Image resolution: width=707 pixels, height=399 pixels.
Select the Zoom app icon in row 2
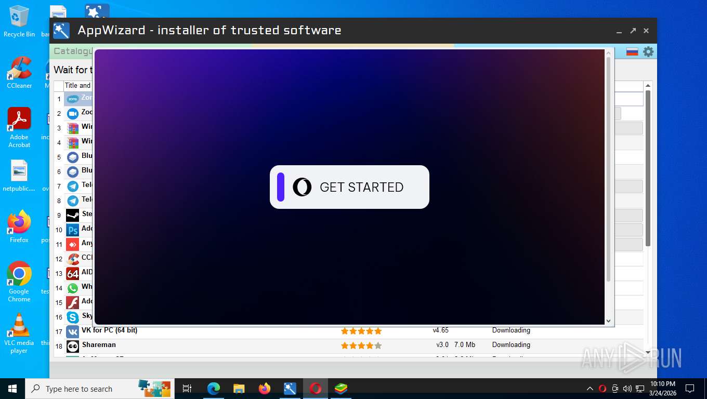coord(73,113)
